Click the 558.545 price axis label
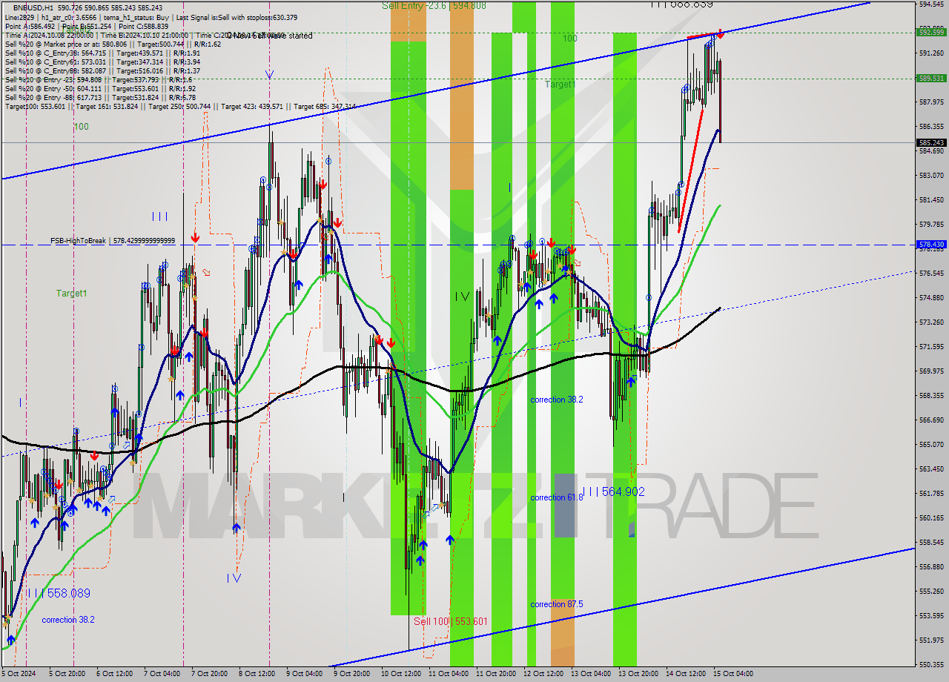Viewport: 949px width, 682px height. point(931,543)
